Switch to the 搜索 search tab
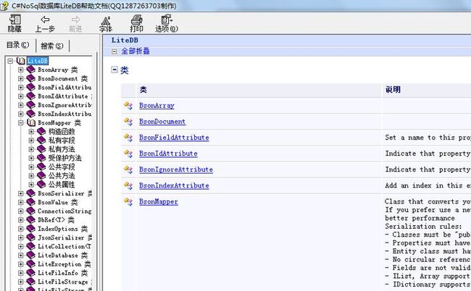Image resolution: width=471 pixels, height=291 pixels. tap(52, 46)
